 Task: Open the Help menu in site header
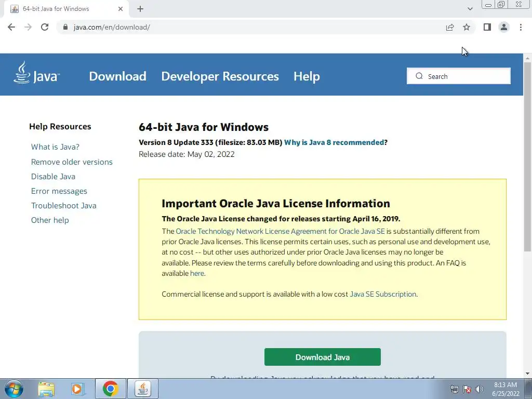pos(307,76)
